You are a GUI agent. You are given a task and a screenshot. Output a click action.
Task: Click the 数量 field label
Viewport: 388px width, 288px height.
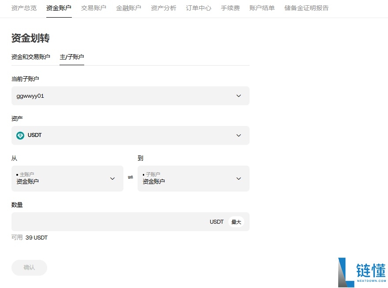pyautogui.click(x=17, y=205)
